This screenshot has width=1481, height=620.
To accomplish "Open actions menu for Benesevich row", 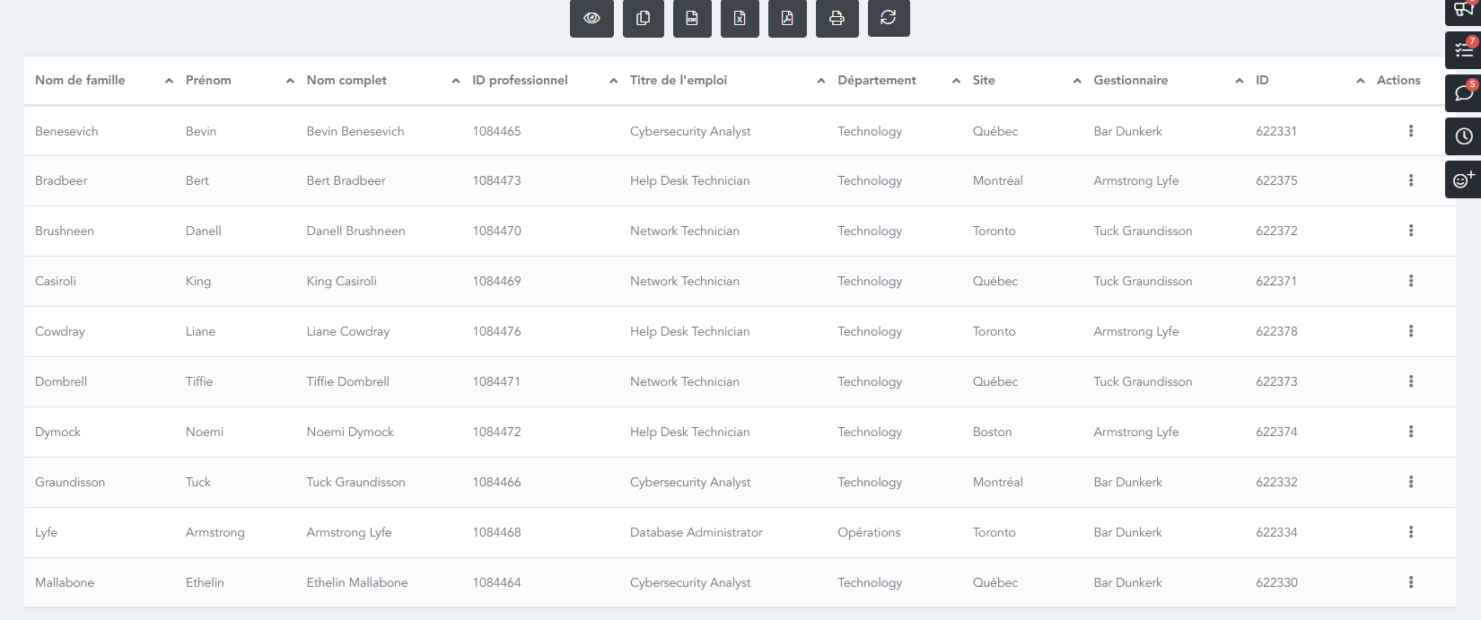I will click(1411, 131).
